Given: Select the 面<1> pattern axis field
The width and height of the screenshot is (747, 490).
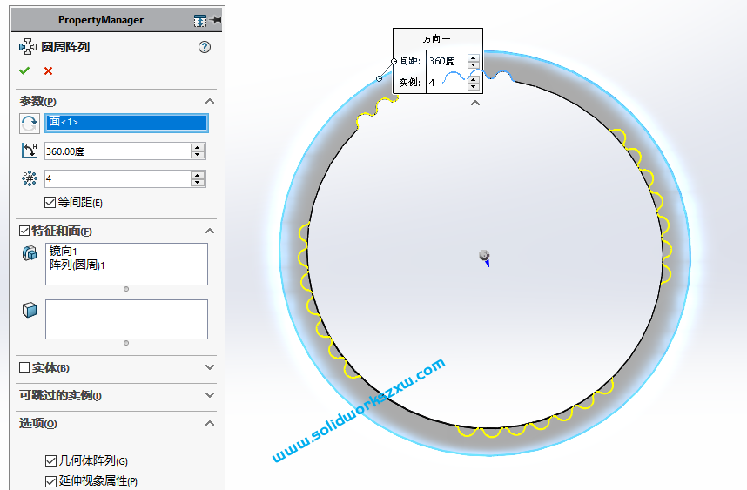Looking at the screenshot, I should pyautogui.click(x=126, y=123).
